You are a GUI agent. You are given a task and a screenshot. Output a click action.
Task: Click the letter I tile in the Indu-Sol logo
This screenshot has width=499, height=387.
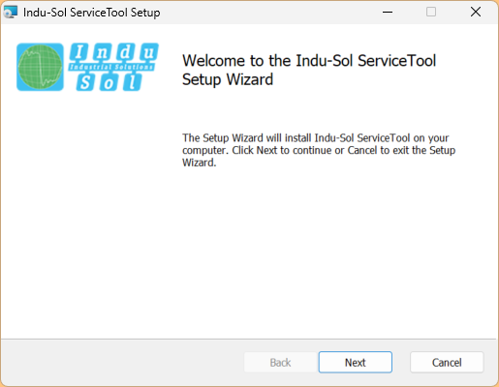(79, 52)
